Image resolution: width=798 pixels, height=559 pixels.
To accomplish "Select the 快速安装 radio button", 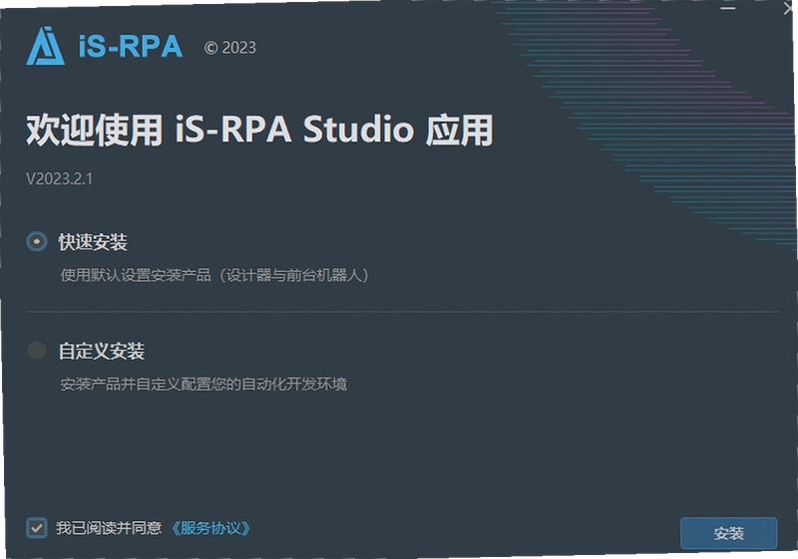I will click(37, 241).
